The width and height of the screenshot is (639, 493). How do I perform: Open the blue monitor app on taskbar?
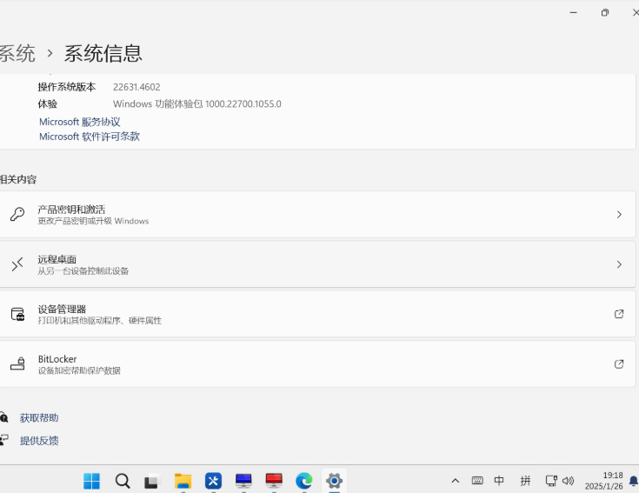click(243, 481)
